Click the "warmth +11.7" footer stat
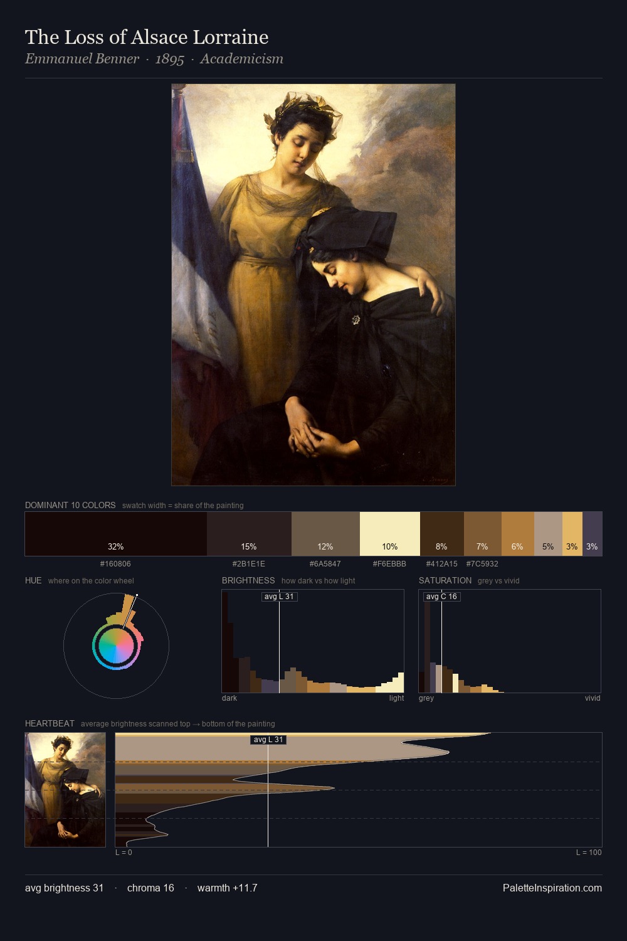The height and width of the screenshot is (941, 627). point(227,888)
